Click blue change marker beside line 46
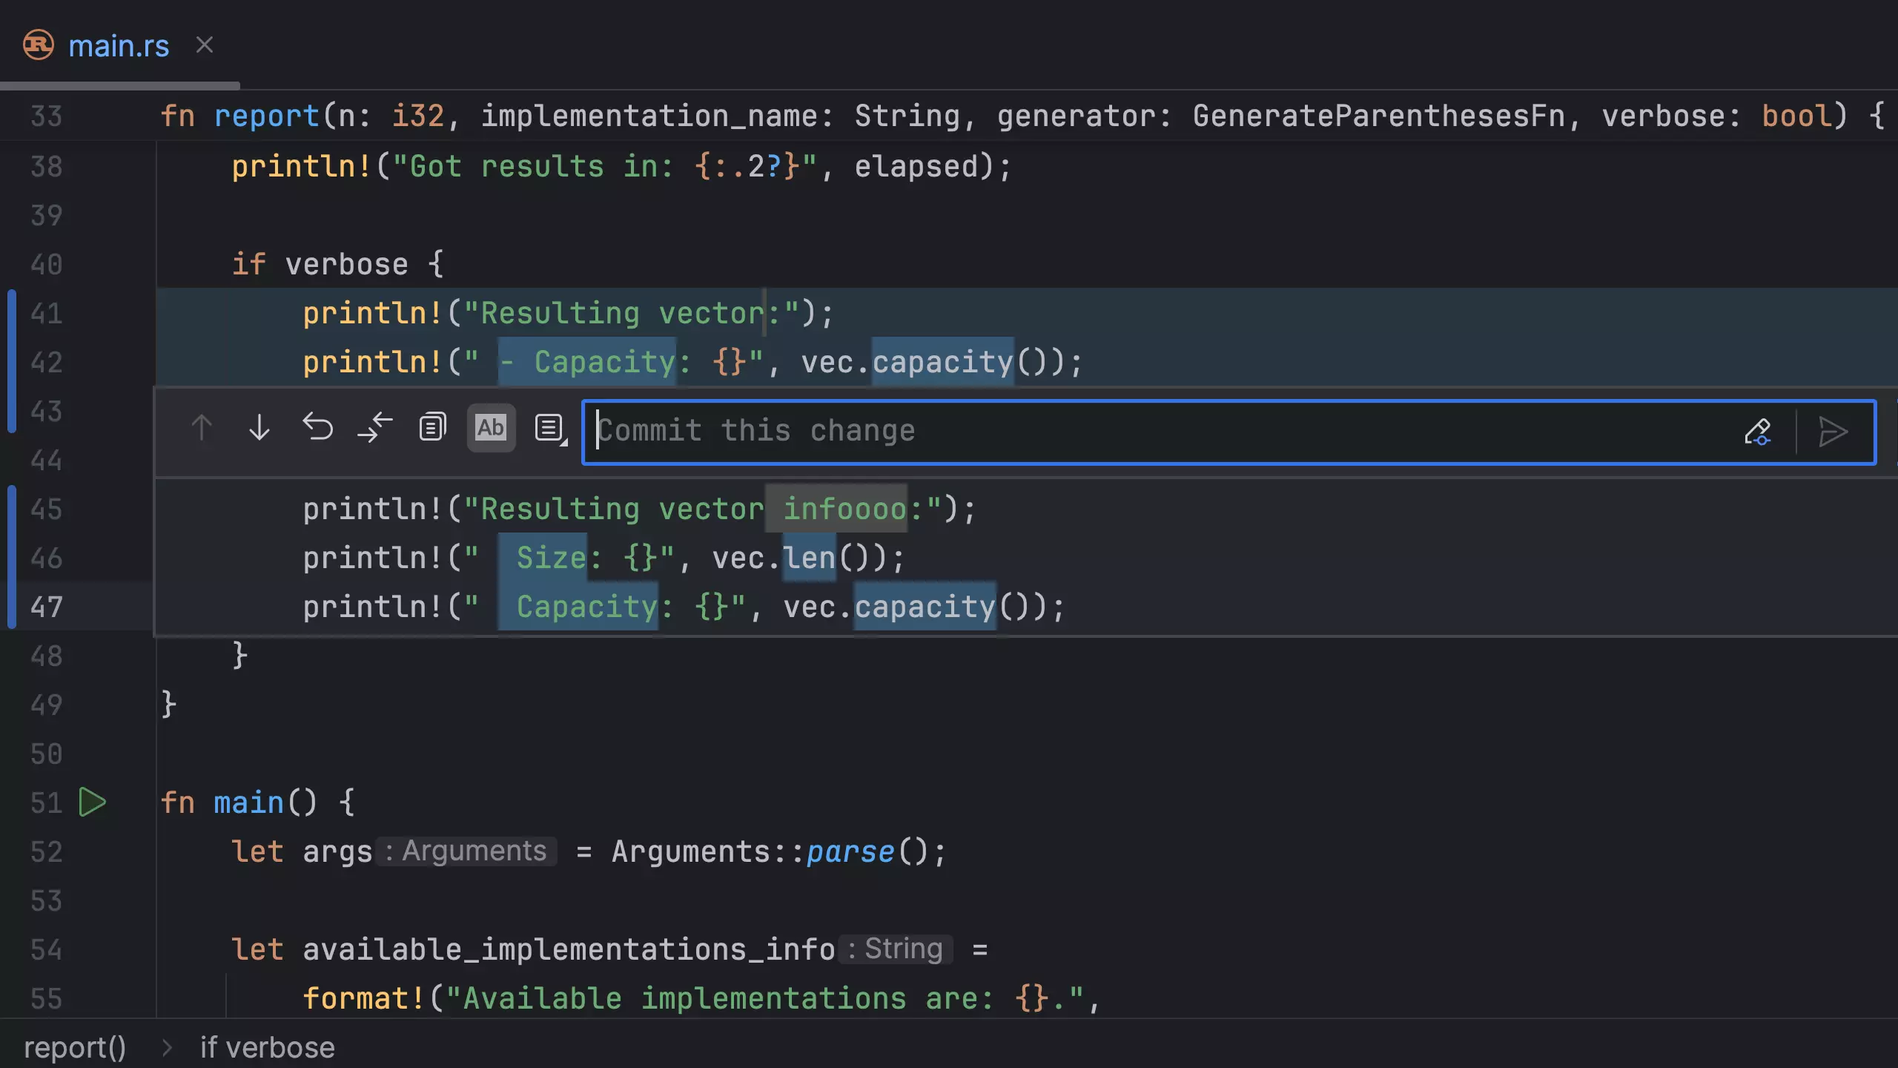The height and width of the screenshot is (1068, 1898). click(12, 558)
